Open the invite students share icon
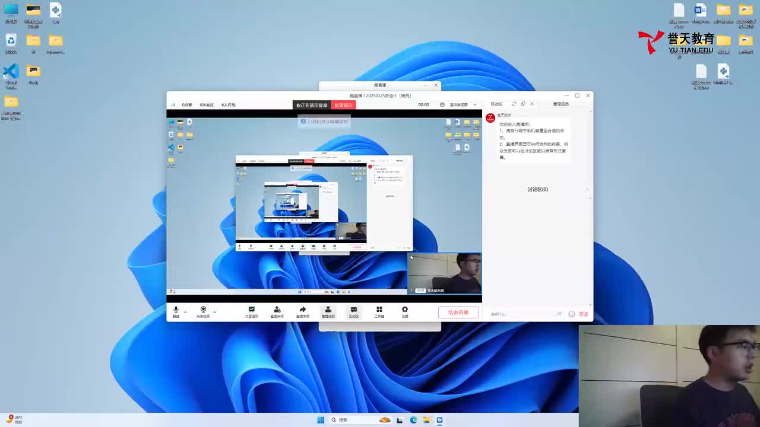This screenshot has height=427, width=760. pos(303,312)
